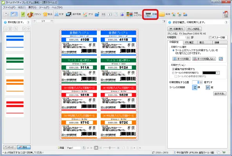
Task: Enable the ポスター印刷 checkbox
Action: point(210,38)
